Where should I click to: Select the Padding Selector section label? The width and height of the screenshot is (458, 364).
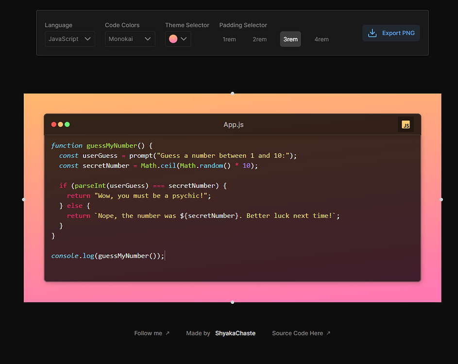[x=243, y=25]
